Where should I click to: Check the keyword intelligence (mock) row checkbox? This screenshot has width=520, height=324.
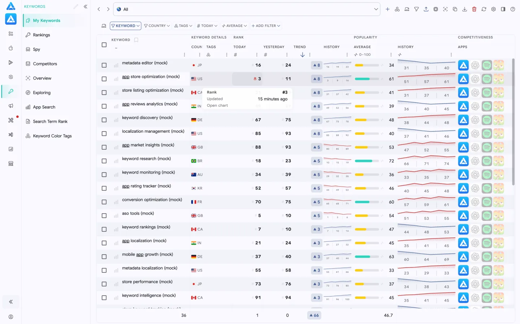104,298
